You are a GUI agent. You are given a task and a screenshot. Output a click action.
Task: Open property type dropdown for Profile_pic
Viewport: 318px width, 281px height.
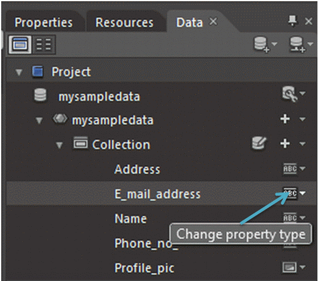[x=302, y=267]
